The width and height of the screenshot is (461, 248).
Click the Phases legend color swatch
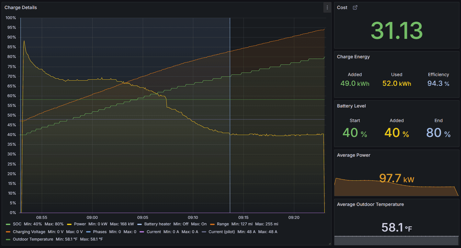coord(88,232)
